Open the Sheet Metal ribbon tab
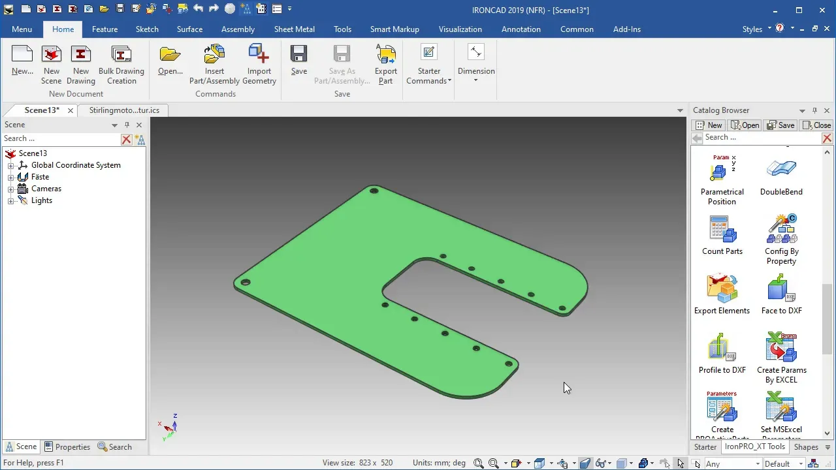 [294, 29]
